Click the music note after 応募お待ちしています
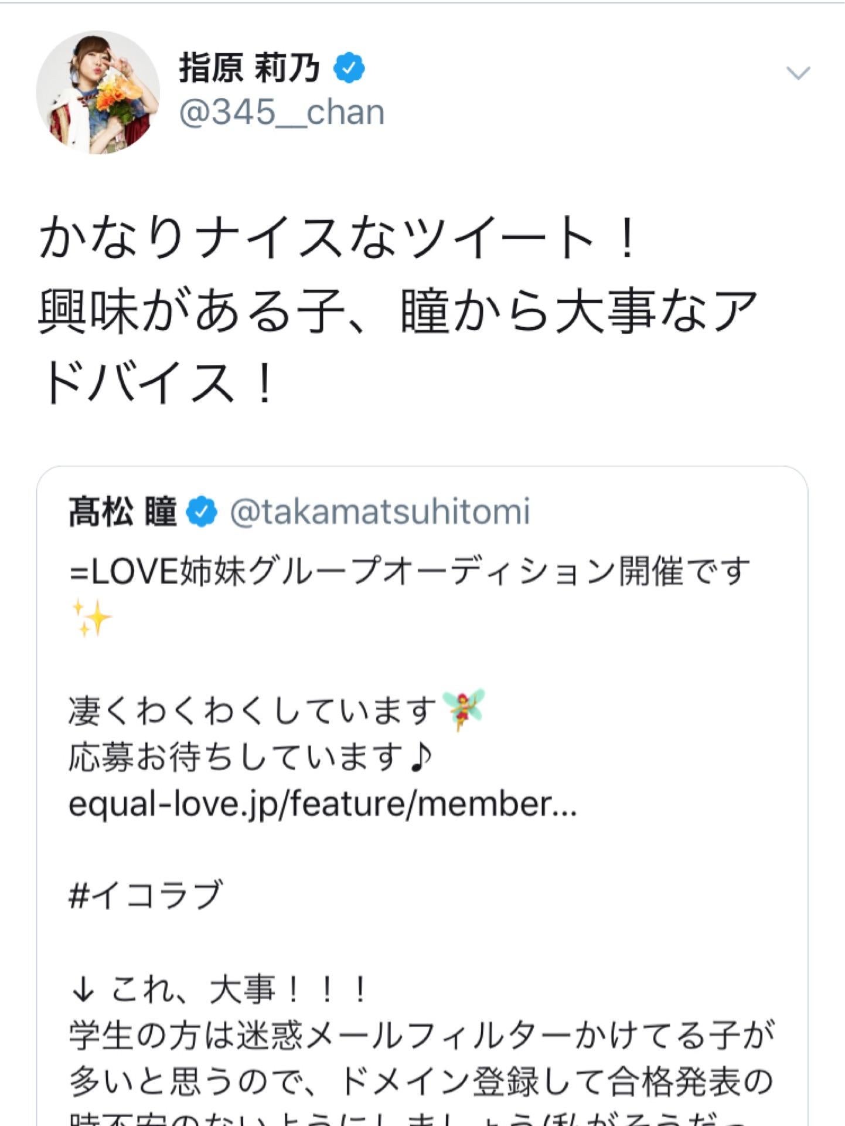 pos(421,758)
